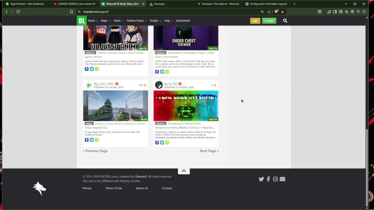Open Brave Rewards triangle icon
This screenshot has height=210, width=374.
coord(283,12)
